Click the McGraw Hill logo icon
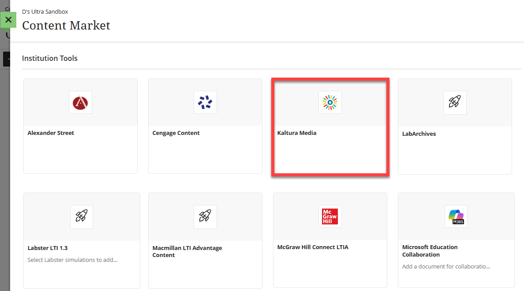The height and width of the screenshot is (291, 524). 330,216
